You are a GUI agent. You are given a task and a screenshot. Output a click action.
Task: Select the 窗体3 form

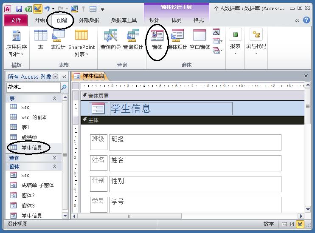tap(34, 206)
